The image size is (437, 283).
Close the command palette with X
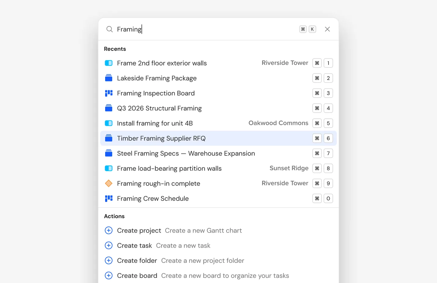pyautogui.click(x=327, y=29)
